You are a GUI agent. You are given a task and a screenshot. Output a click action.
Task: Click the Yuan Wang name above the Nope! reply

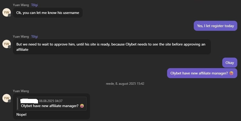tap(21, 91)
